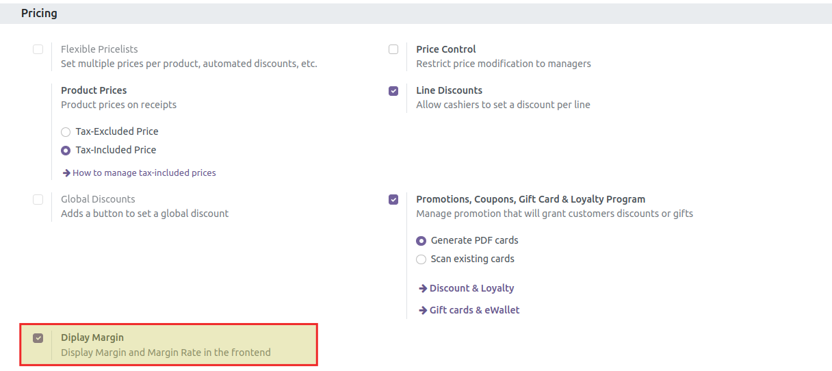Toggle the Display Margin checkbox
The height and width of the screenshot is (371, 832).
click(38, 337)
